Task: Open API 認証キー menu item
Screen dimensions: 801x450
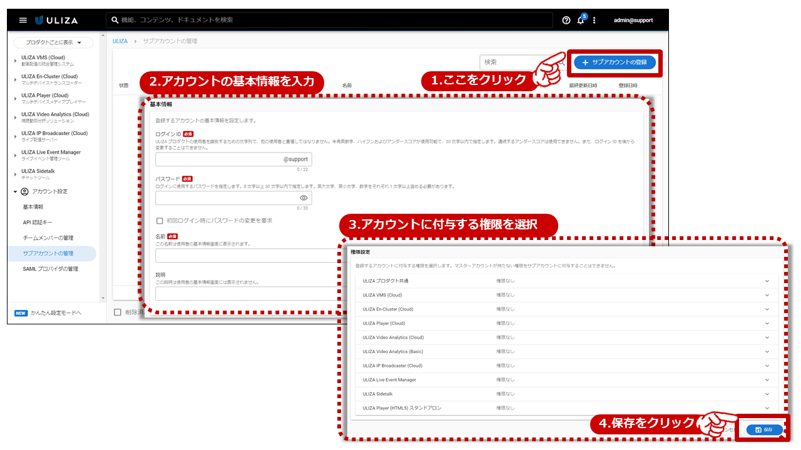Action: [x=38, y=222]
